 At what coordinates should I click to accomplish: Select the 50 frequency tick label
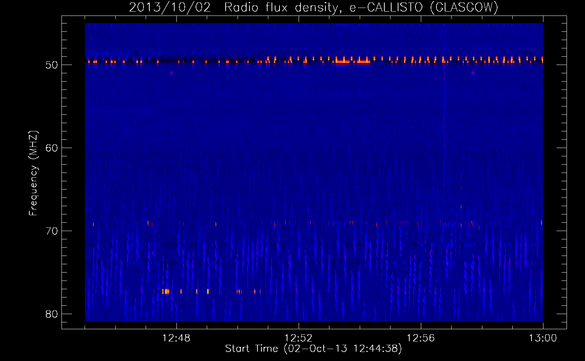(52, 65)
